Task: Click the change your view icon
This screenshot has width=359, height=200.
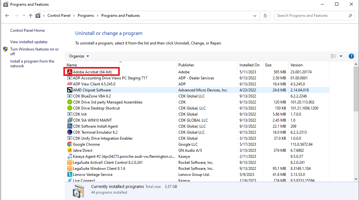Action: pyautogui.click(x=334, y=56)
